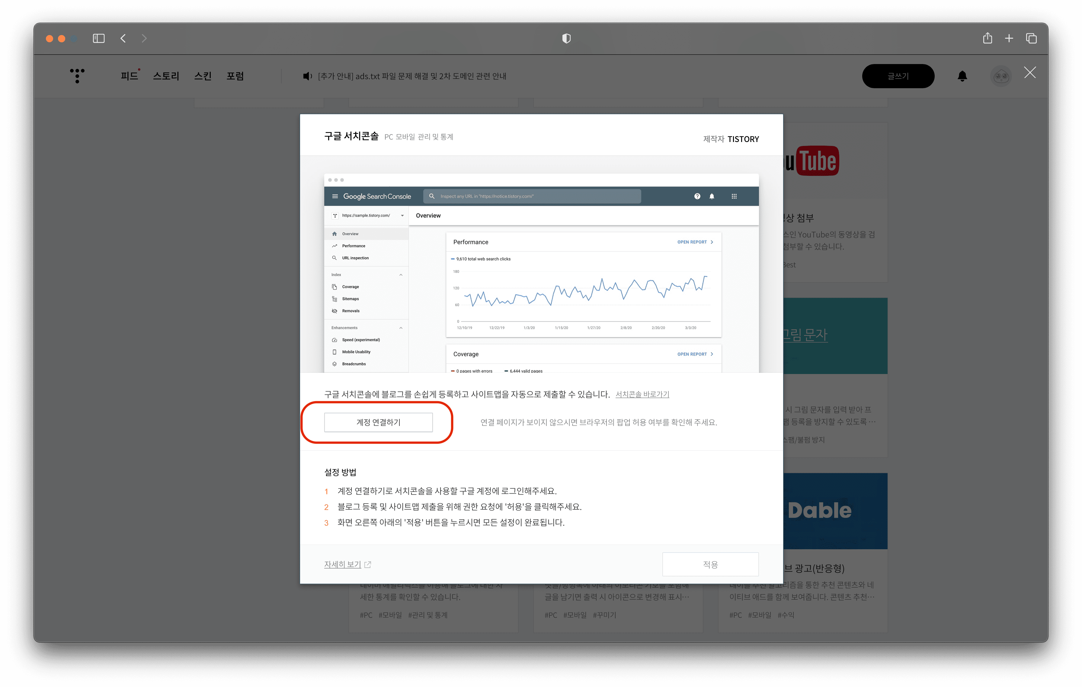Open new tab with plus icon
Screen dimensions: 1082x687
pos(1009,38)
